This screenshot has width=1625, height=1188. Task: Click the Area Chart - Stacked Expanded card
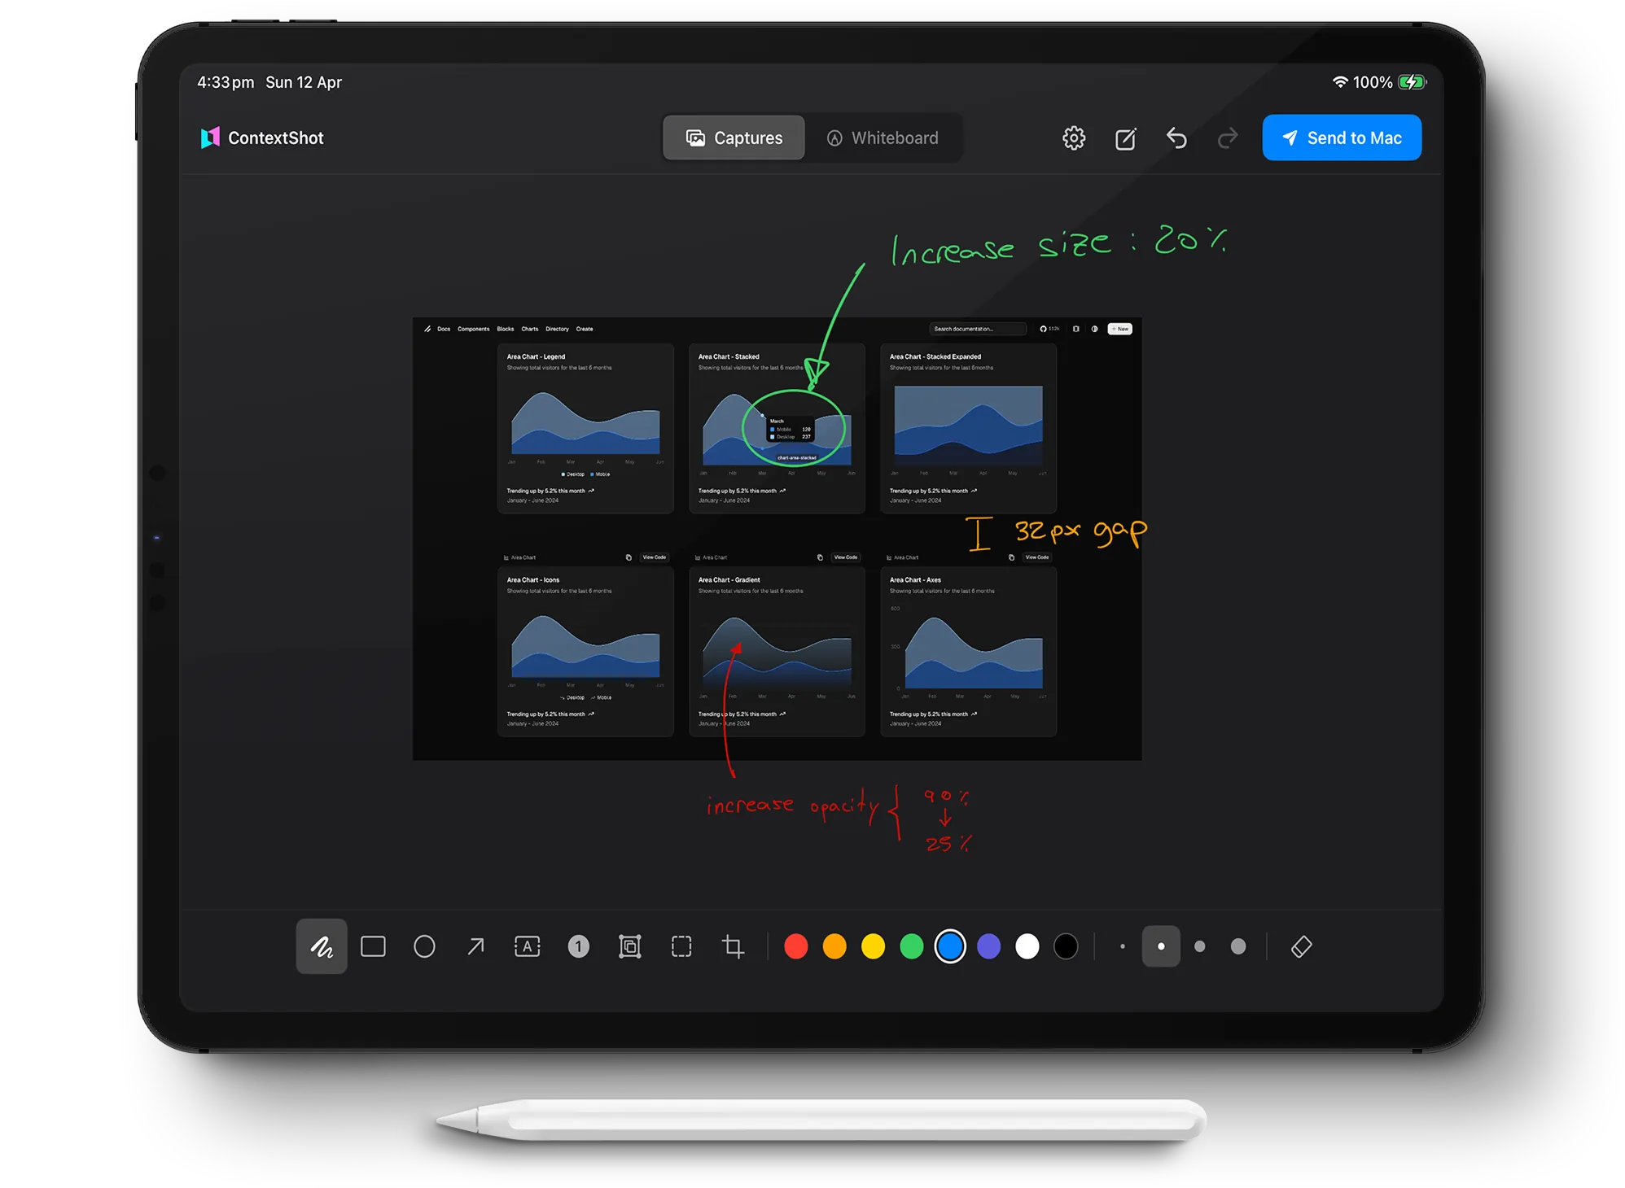click(968, 428)
